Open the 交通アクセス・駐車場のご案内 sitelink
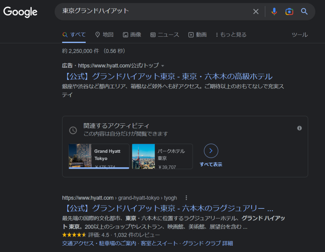The image size is (325, 252). tap(99, 243)
